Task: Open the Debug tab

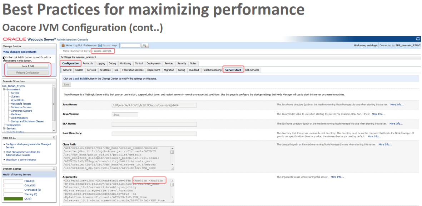Action: click(x=112, y=63)
